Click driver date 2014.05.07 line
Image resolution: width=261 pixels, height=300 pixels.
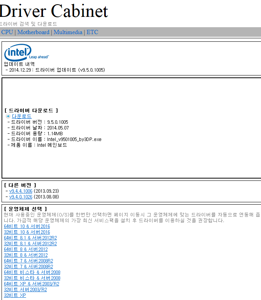pos(38,128)
